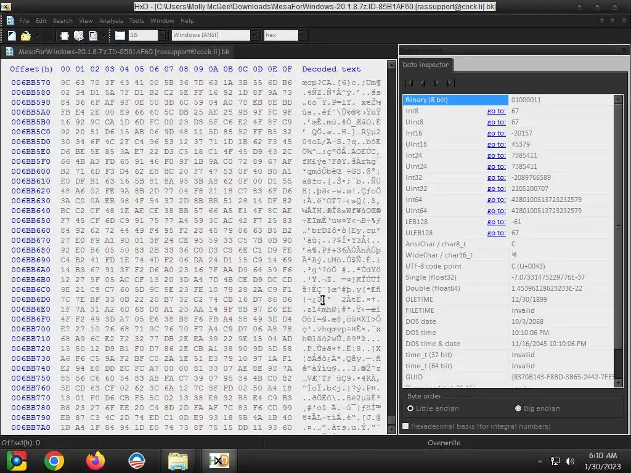The image size is (631, 473).
Task: Go to next byte in Data inspector
Action: pyautogui.click(x=437, y=83)
